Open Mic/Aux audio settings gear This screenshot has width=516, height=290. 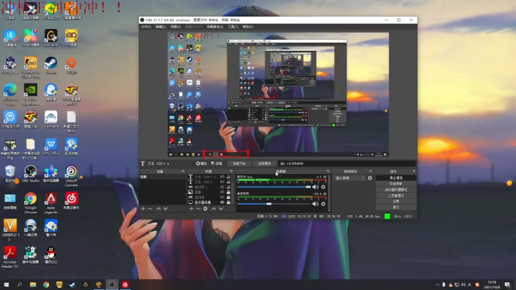click(x=324, y=187)
